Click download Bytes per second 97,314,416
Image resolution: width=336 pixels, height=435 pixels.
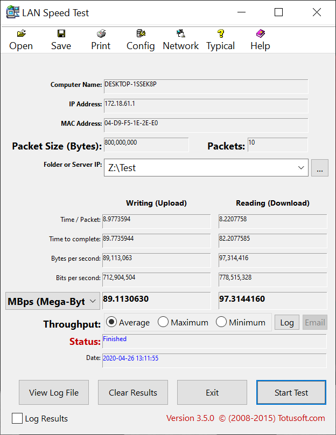pyautogui.click(x=272, y=260)
